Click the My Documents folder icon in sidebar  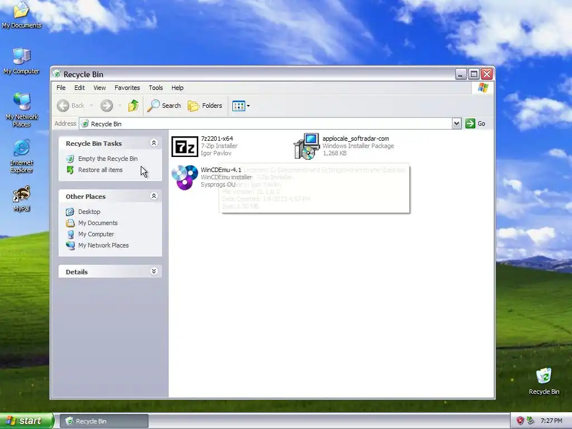click(x=70, y=223)
